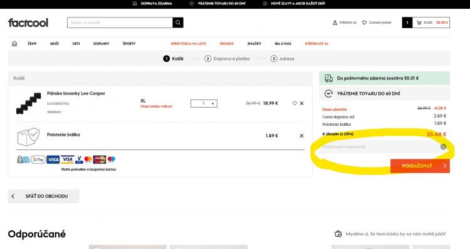Open the Zoznam prianí wishlist
Screen dimensions: 470x249
coord(377,23)
